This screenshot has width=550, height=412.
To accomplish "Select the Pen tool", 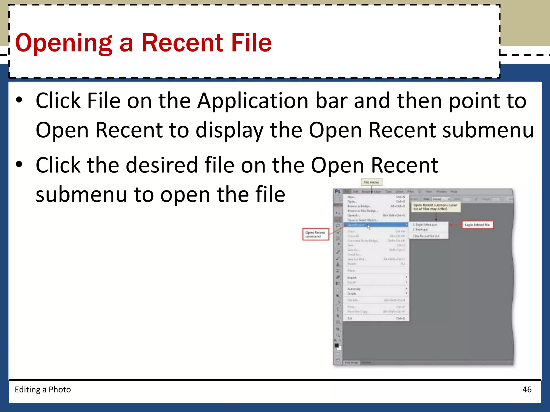I will point(338,303).
